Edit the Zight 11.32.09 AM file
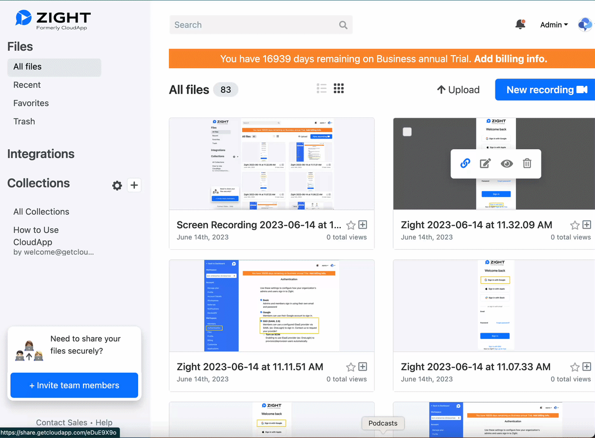The height and width of the screenshot is (438, 595). [485, 163]
